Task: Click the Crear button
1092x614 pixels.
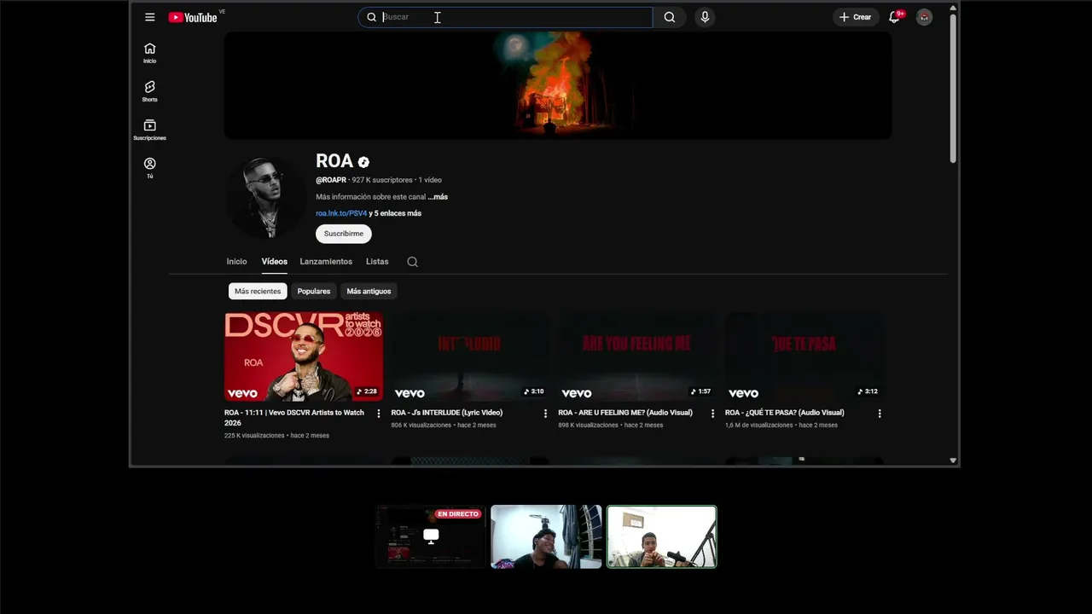Action: pyautogui.click(x=856, y=17)
